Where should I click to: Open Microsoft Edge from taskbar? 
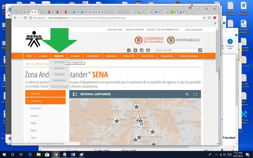pos(30,155)
